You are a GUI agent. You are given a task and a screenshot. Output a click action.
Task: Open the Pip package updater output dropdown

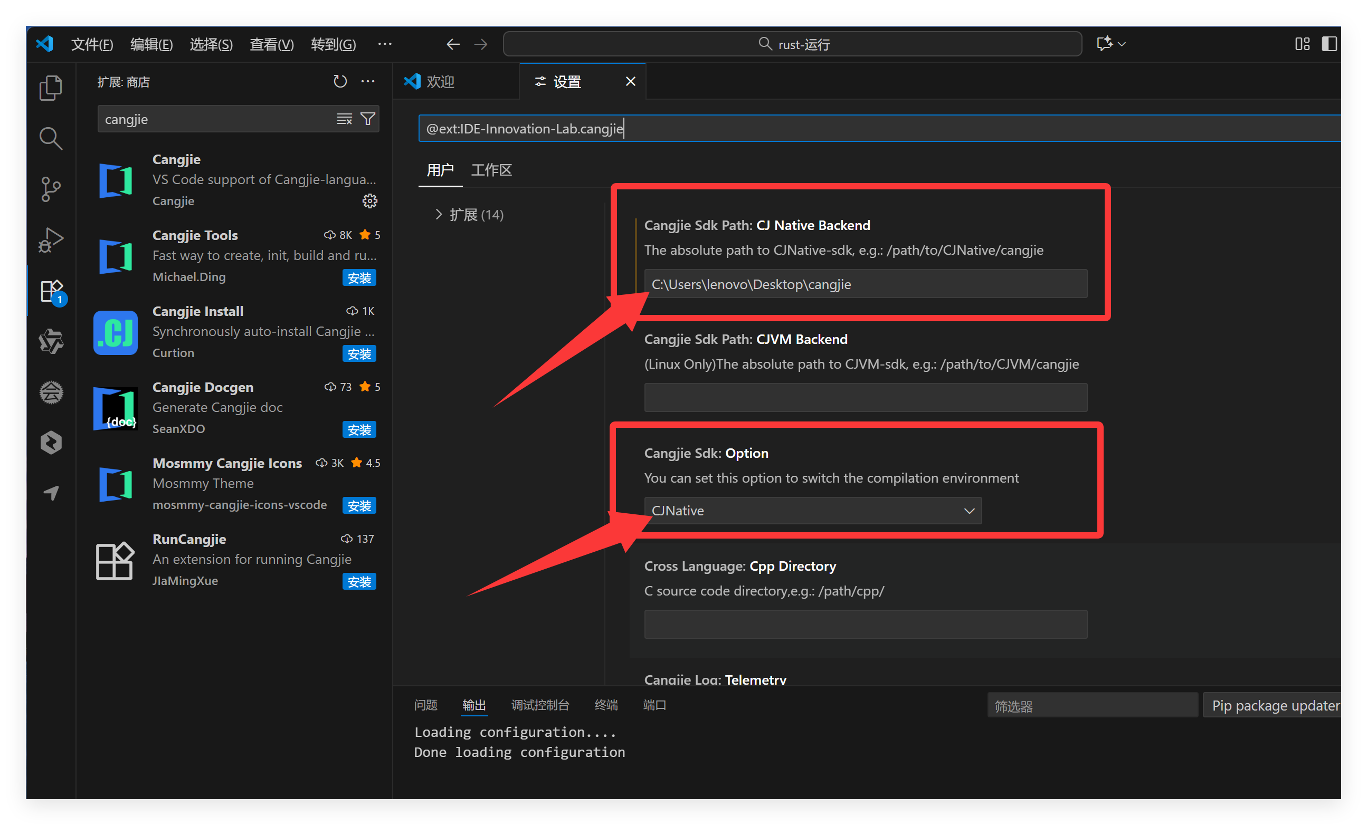[x=1274, y=705]
